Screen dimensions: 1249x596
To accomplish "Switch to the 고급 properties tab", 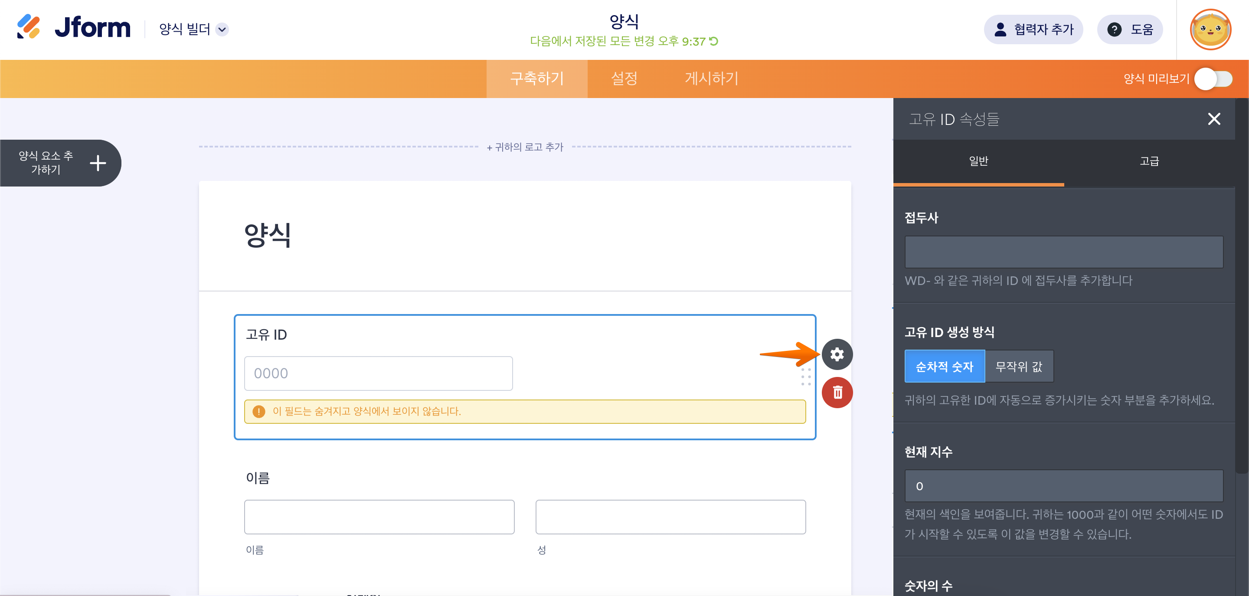I will pos(1149,161).
